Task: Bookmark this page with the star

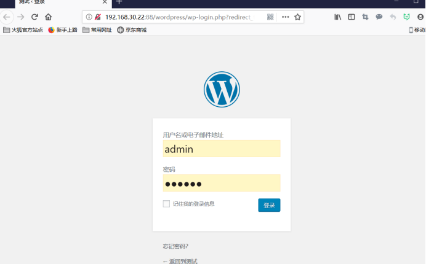Action: [298, 17]
